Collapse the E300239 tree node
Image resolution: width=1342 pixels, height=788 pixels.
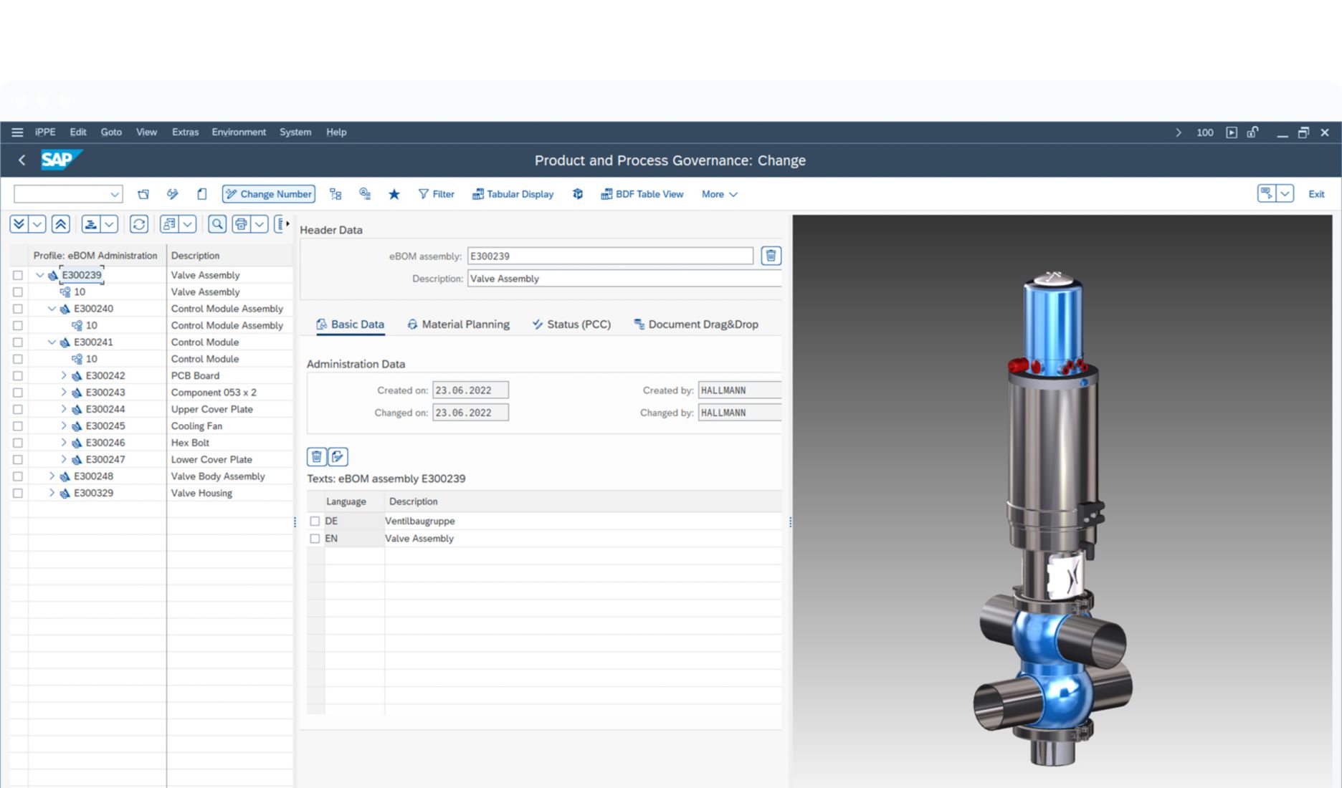point(39,274)
